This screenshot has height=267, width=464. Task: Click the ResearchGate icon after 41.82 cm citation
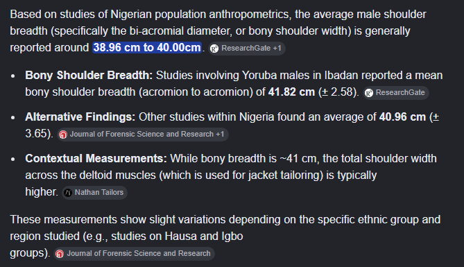[369, 93]
